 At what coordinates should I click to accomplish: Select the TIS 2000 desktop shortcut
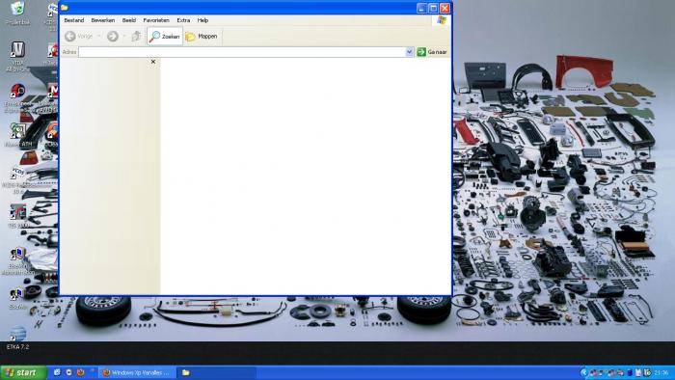[17, 216]
